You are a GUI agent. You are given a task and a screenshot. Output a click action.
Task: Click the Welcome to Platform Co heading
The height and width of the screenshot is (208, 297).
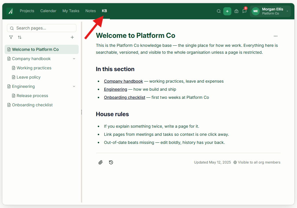coord(135,36)
